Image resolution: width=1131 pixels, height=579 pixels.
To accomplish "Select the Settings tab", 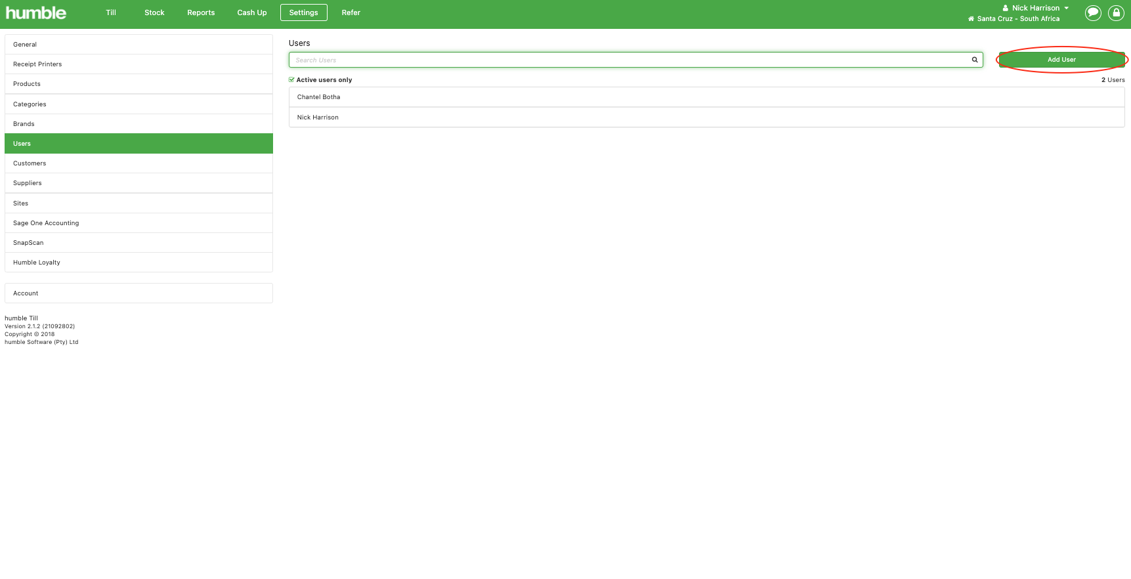I will click(303, 12).
